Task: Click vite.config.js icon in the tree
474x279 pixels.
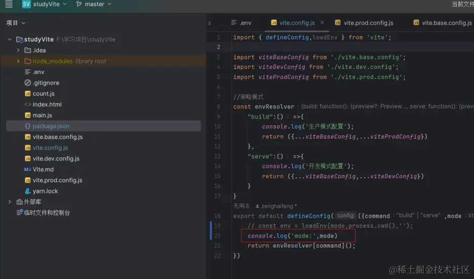Action: 27,148
